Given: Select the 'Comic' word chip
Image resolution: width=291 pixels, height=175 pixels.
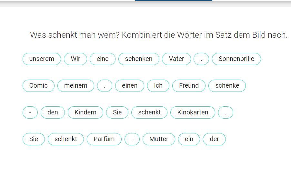Looking at the screenshot, I should tap(38, 86).
